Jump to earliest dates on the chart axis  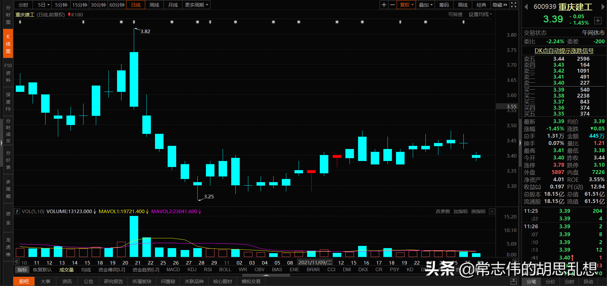[17, 261]
